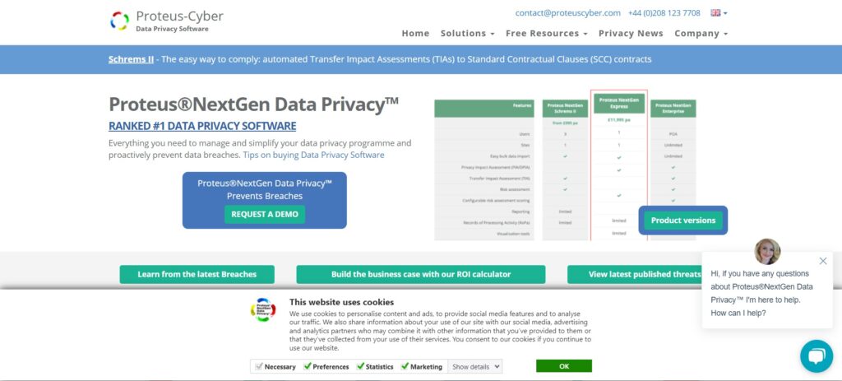Click View latest published threats button
The height and width of the screenshot is (381, 842).
645,274
